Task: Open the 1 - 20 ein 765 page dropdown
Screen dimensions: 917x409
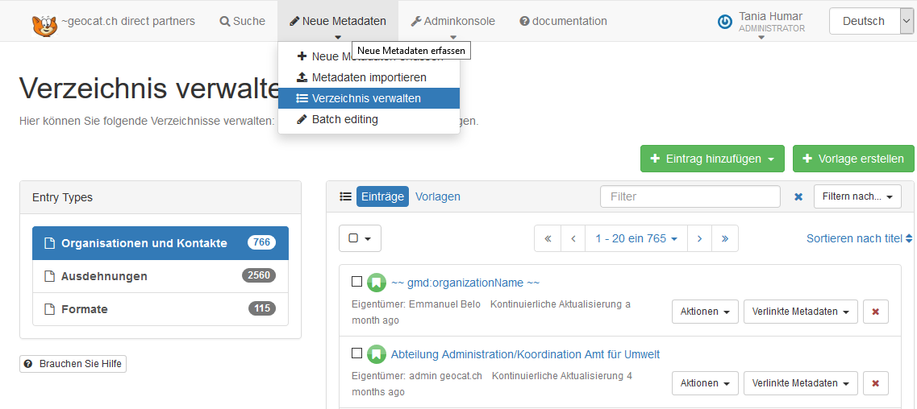Action: 636,238
